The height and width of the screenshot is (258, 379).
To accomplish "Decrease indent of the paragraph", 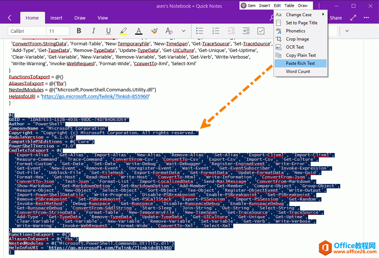I will (231, 31).
